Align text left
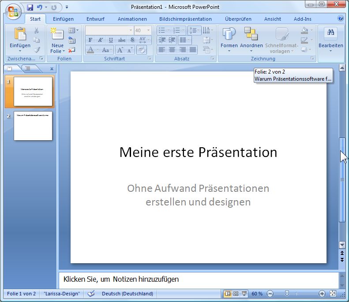The height and width of the screenshot is (302, 349). [x=162, y=49]
